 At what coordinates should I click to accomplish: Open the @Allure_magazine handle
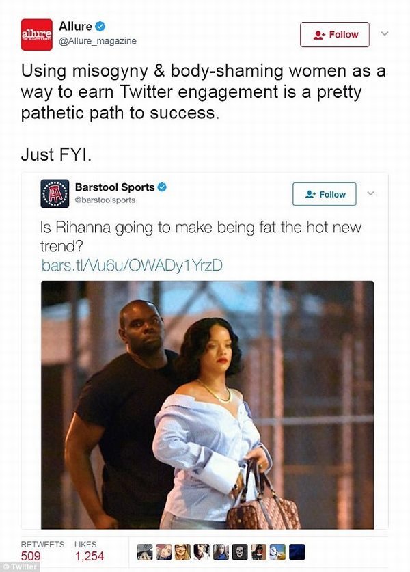click(98, 41)
